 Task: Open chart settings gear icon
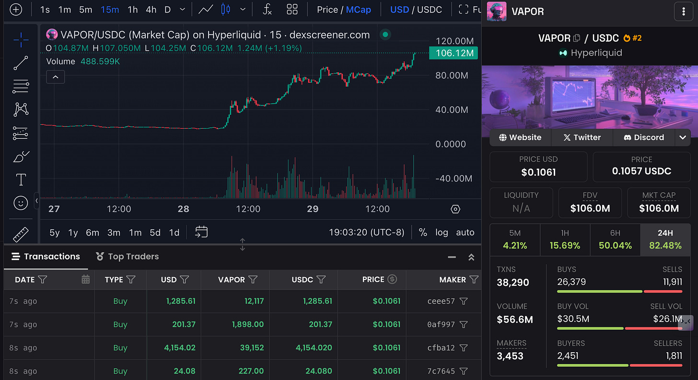(455, 209)
